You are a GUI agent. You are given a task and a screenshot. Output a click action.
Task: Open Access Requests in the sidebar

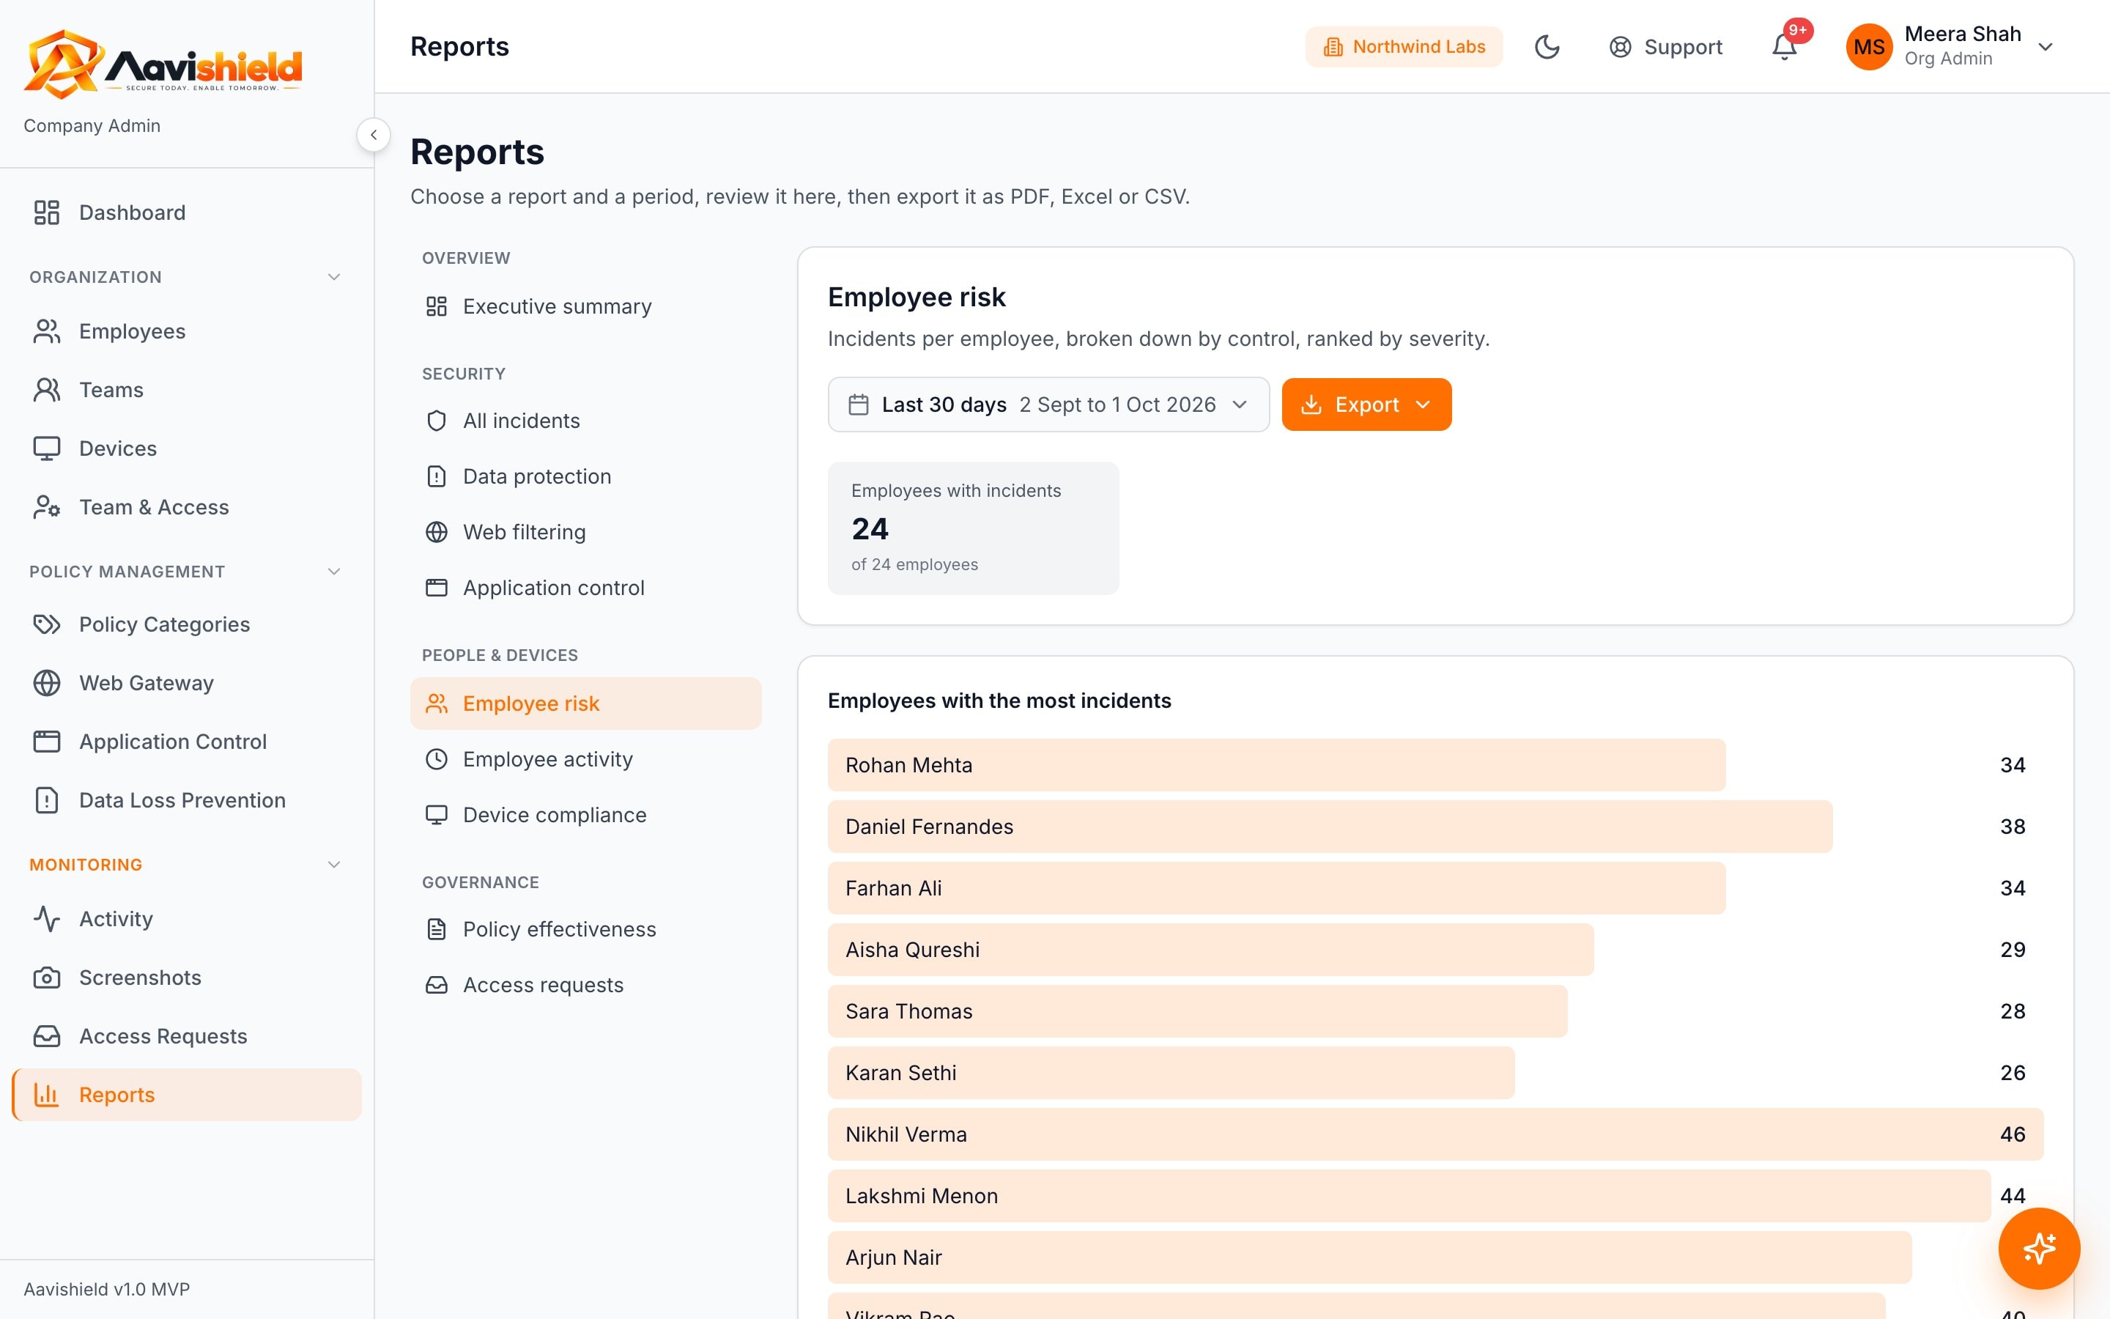(x=187, y=1035)
